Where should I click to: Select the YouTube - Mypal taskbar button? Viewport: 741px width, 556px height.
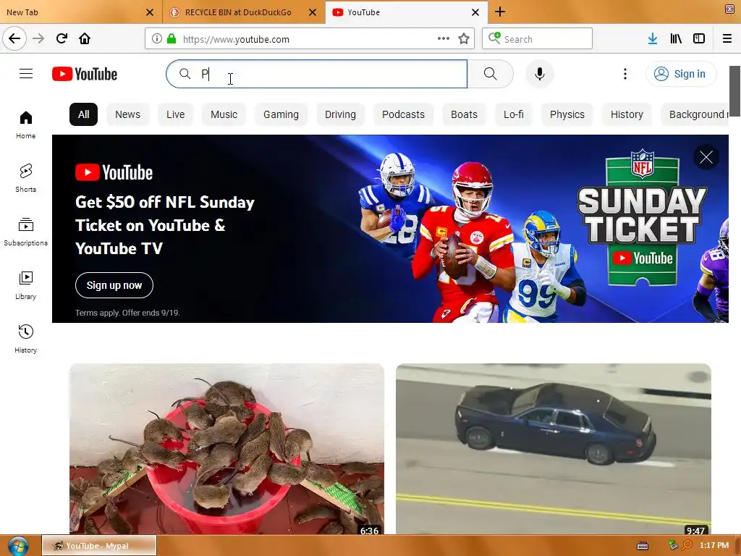99,545
